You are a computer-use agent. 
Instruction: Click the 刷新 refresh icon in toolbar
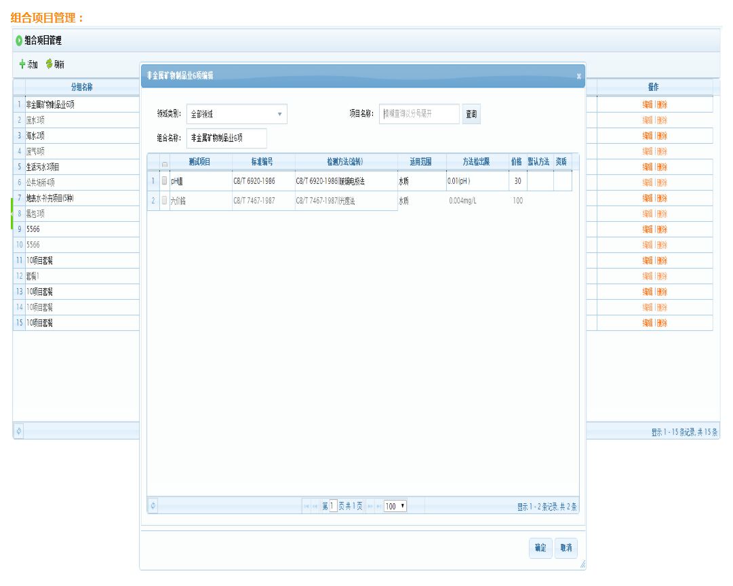click(x=49, y=64)
